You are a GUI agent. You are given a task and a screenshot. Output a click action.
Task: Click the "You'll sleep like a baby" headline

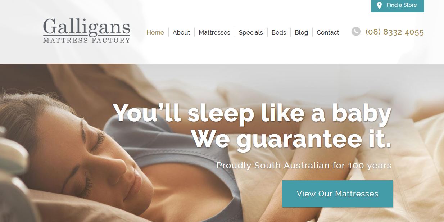(x=252, y=113)
